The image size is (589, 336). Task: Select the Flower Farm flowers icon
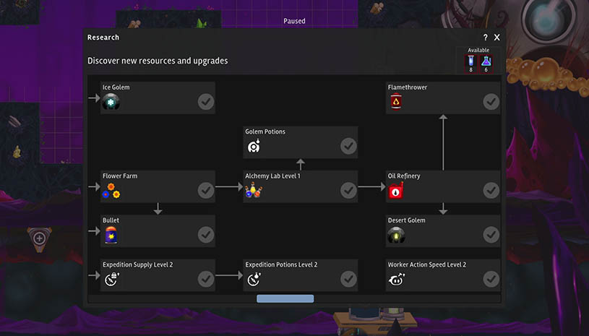[111, 191]
